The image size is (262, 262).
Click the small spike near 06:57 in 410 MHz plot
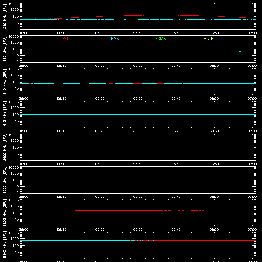pyautogui.click(x=240, y=51)
